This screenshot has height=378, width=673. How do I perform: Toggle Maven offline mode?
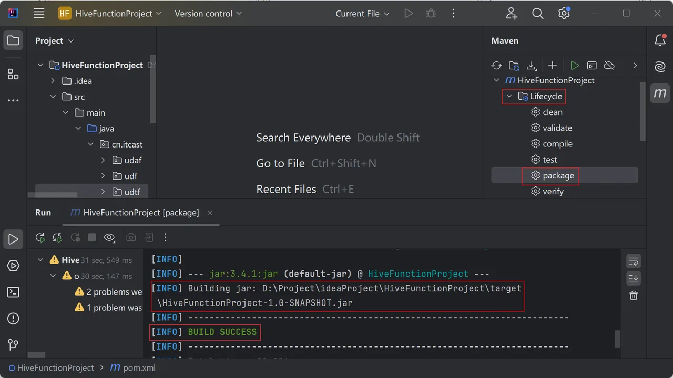609,66
